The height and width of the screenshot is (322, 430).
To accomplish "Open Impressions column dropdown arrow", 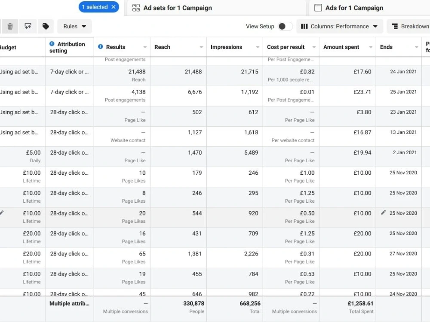I will (x=258, y=47).
